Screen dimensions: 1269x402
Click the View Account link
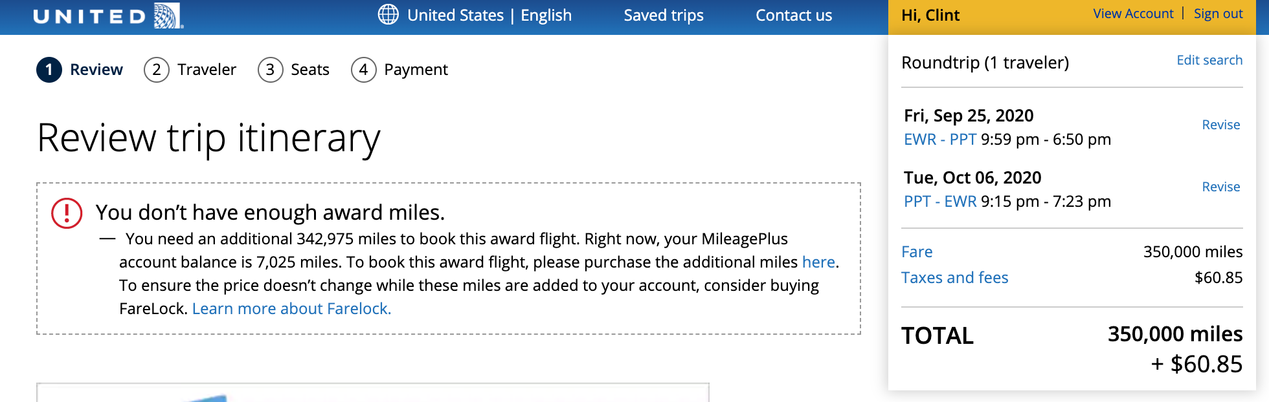[1133, 14]
